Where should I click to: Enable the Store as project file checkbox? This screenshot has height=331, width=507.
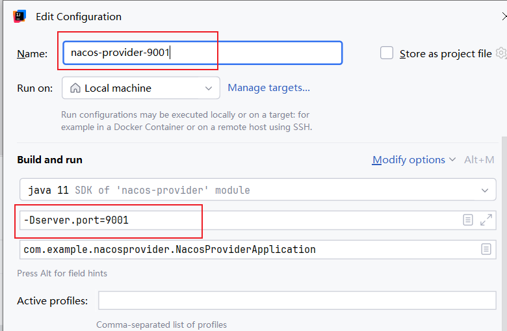click(x=387, y=53)
